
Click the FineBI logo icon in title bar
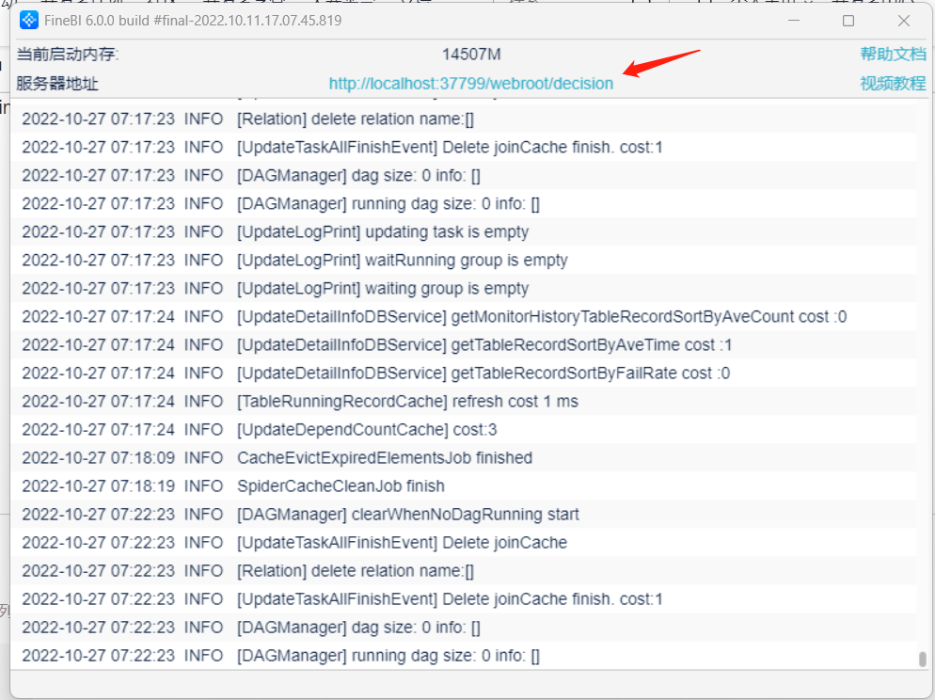click(x=28, y=21)
